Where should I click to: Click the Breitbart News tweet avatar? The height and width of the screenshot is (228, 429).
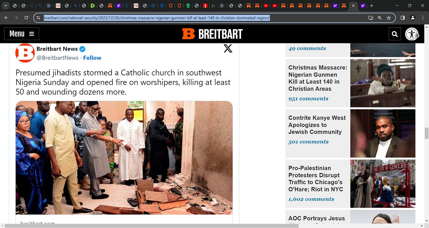point(25,53)
